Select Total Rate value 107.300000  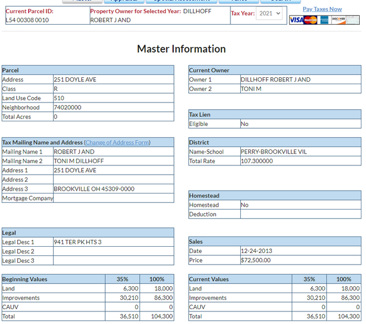tap(257, 161)
